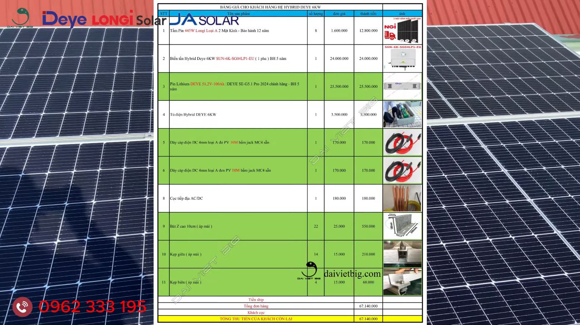
Task: Open the copper grounding rod image
Action: coord(402,198)
